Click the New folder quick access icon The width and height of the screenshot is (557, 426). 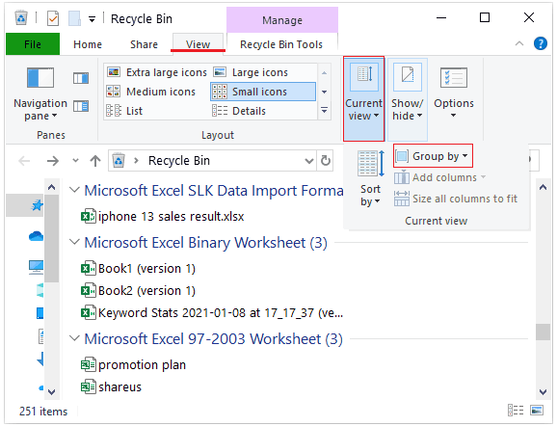point(74,18)
